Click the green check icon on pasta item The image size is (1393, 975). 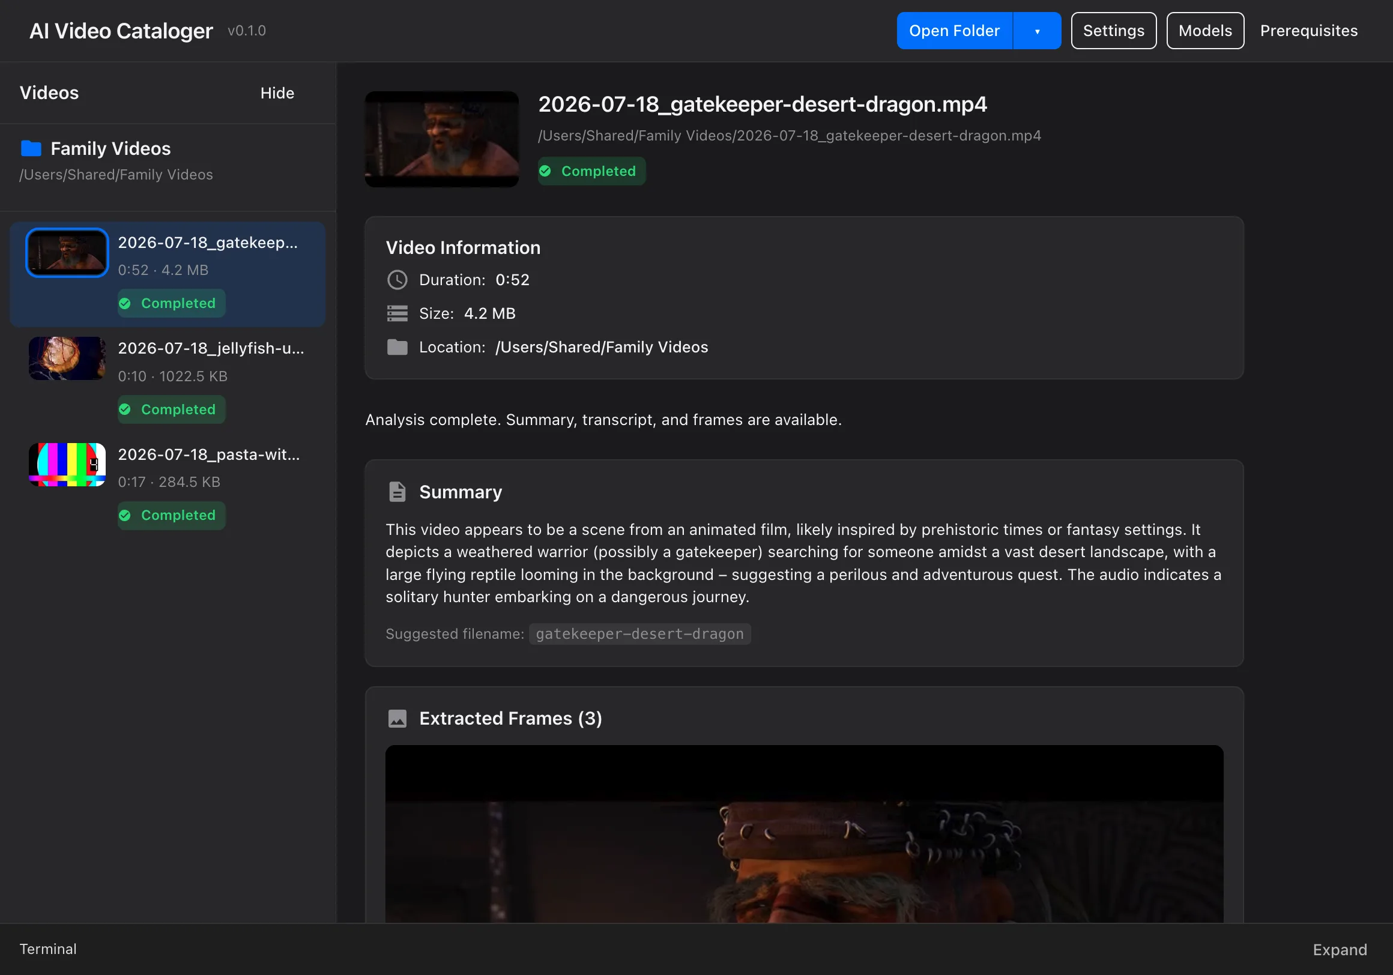tap(125, 515)
